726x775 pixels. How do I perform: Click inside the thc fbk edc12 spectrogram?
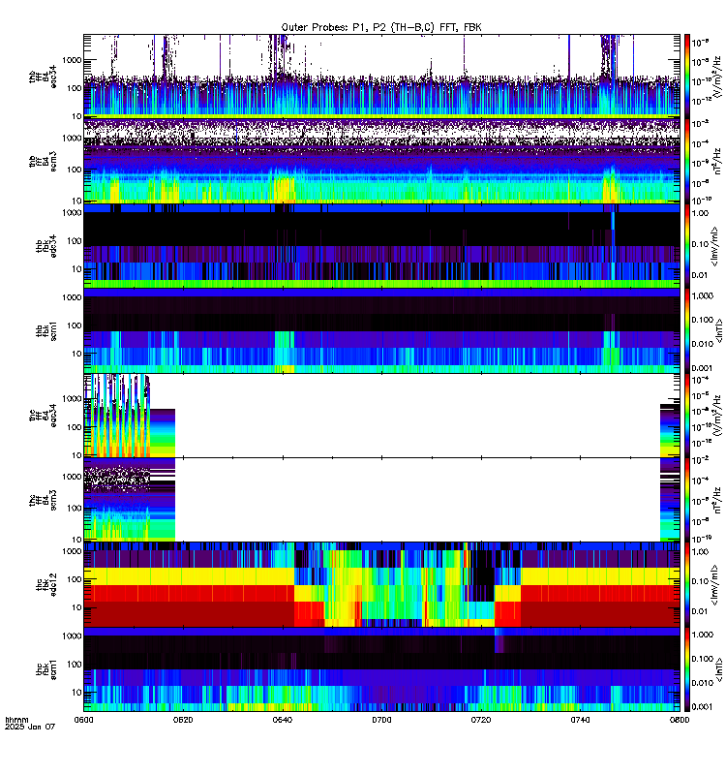click(x=381, y=585)
